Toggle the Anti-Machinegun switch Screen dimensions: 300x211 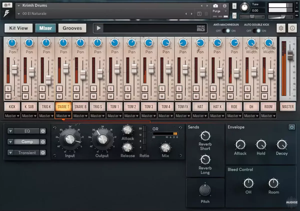pyautogui.click(x=226, y=31)
